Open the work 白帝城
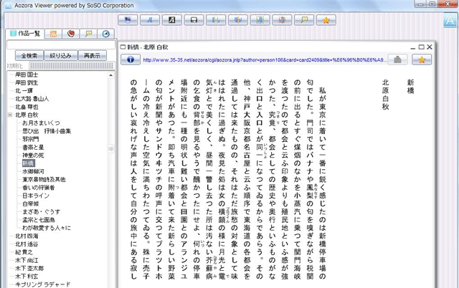 click(x=30, y=203)
